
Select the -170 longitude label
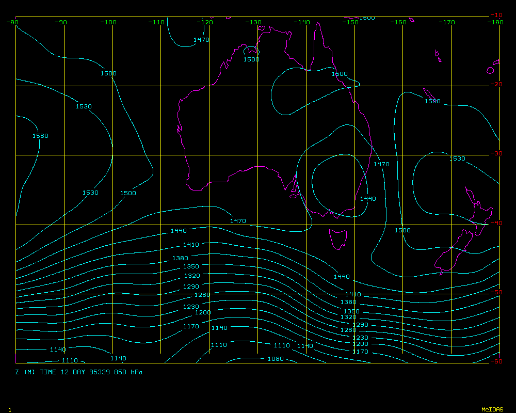click(447, 22)
